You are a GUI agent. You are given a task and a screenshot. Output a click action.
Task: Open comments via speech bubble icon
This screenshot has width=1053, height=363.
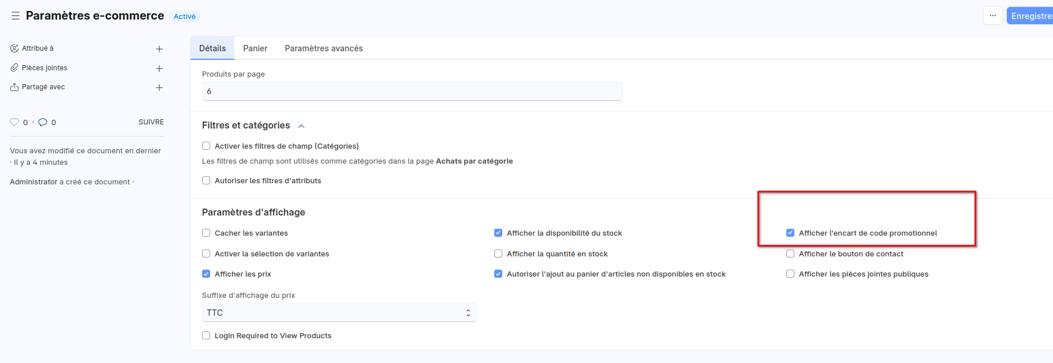click(x=43, y=122)
